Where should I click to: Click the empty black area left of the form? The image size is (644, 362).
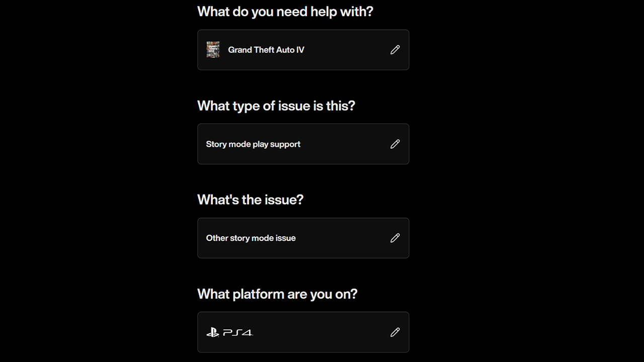pos(96,181)
